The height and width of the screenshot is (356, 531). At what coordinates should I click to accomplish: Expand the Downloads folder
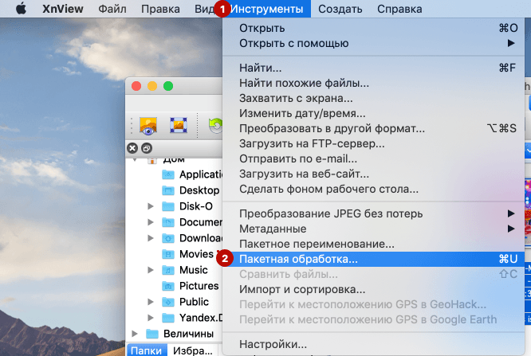click(x=151, y=238)
